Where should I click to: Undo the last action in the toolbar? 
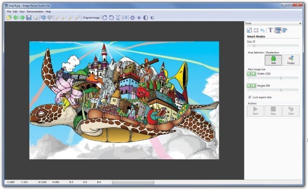[43, 18]
